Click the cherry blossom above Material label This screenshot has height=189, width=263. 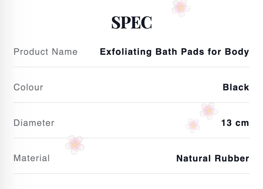tap(75, 145)
